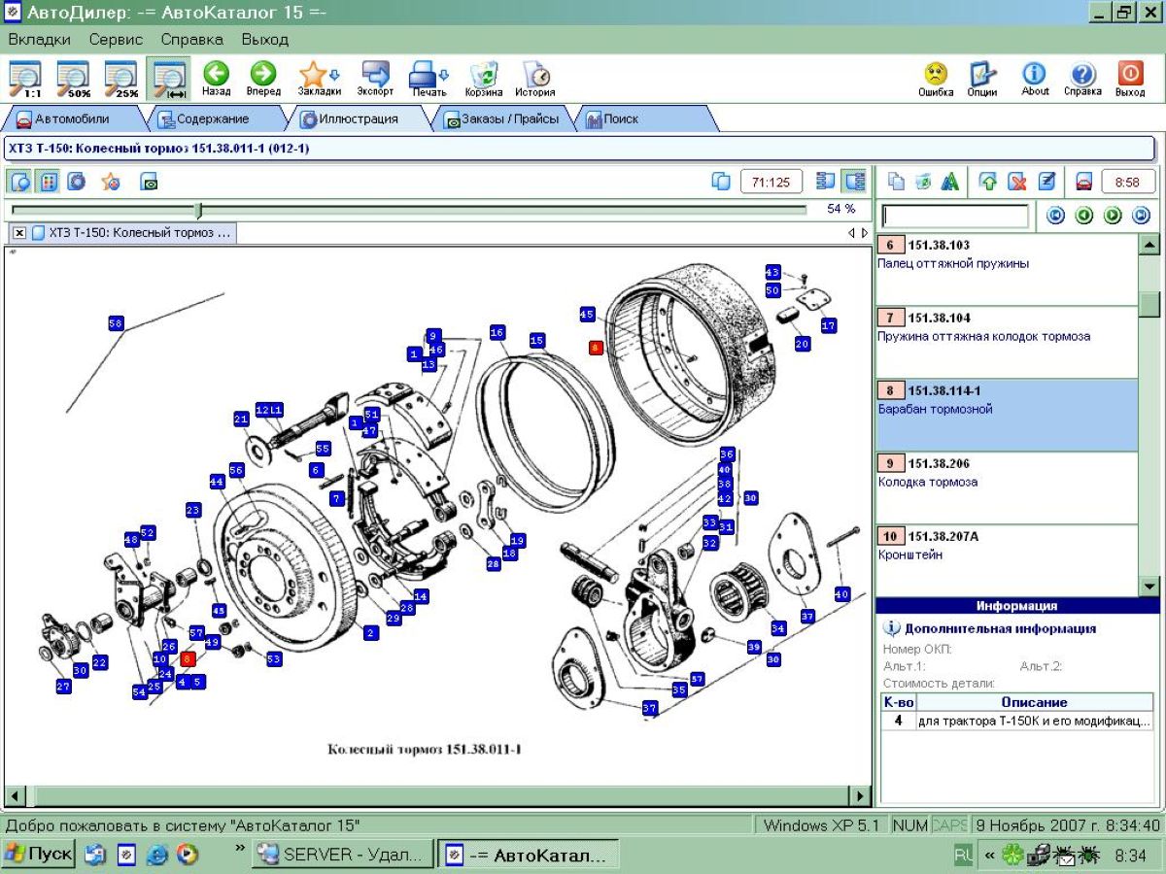Toggle the fit-to-width zoom button
Image resolution: width=1166 pixels, height=874 pixels.
coord(169,78)
